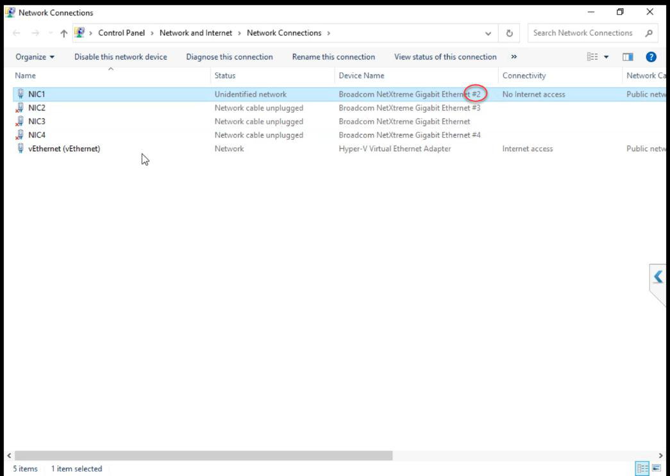Select the NIC1 connection name
The width and height of the screenshot is (670, 476).
point(37,94)
